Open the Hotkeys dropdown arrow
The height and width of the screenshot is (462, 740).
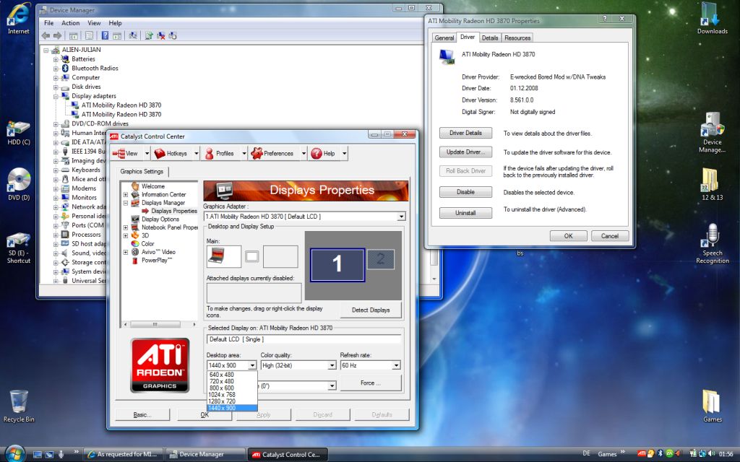click(197, 154)
